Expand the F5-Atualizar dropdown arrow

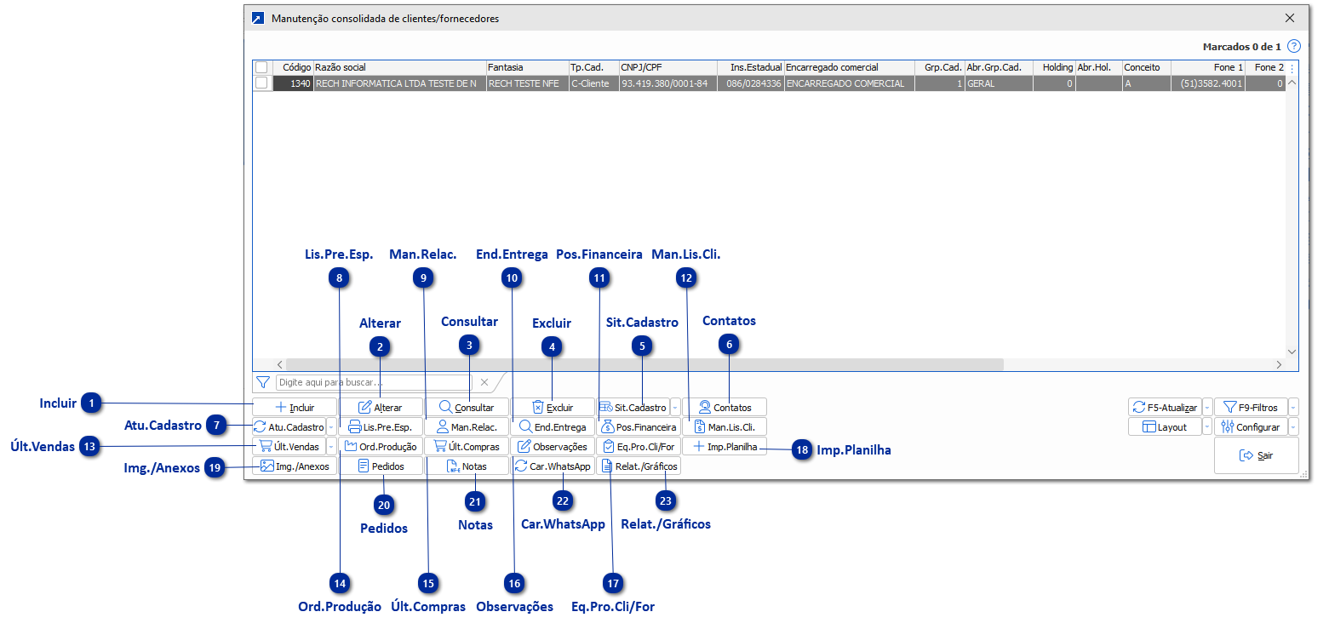click(x=1207, y=407)
